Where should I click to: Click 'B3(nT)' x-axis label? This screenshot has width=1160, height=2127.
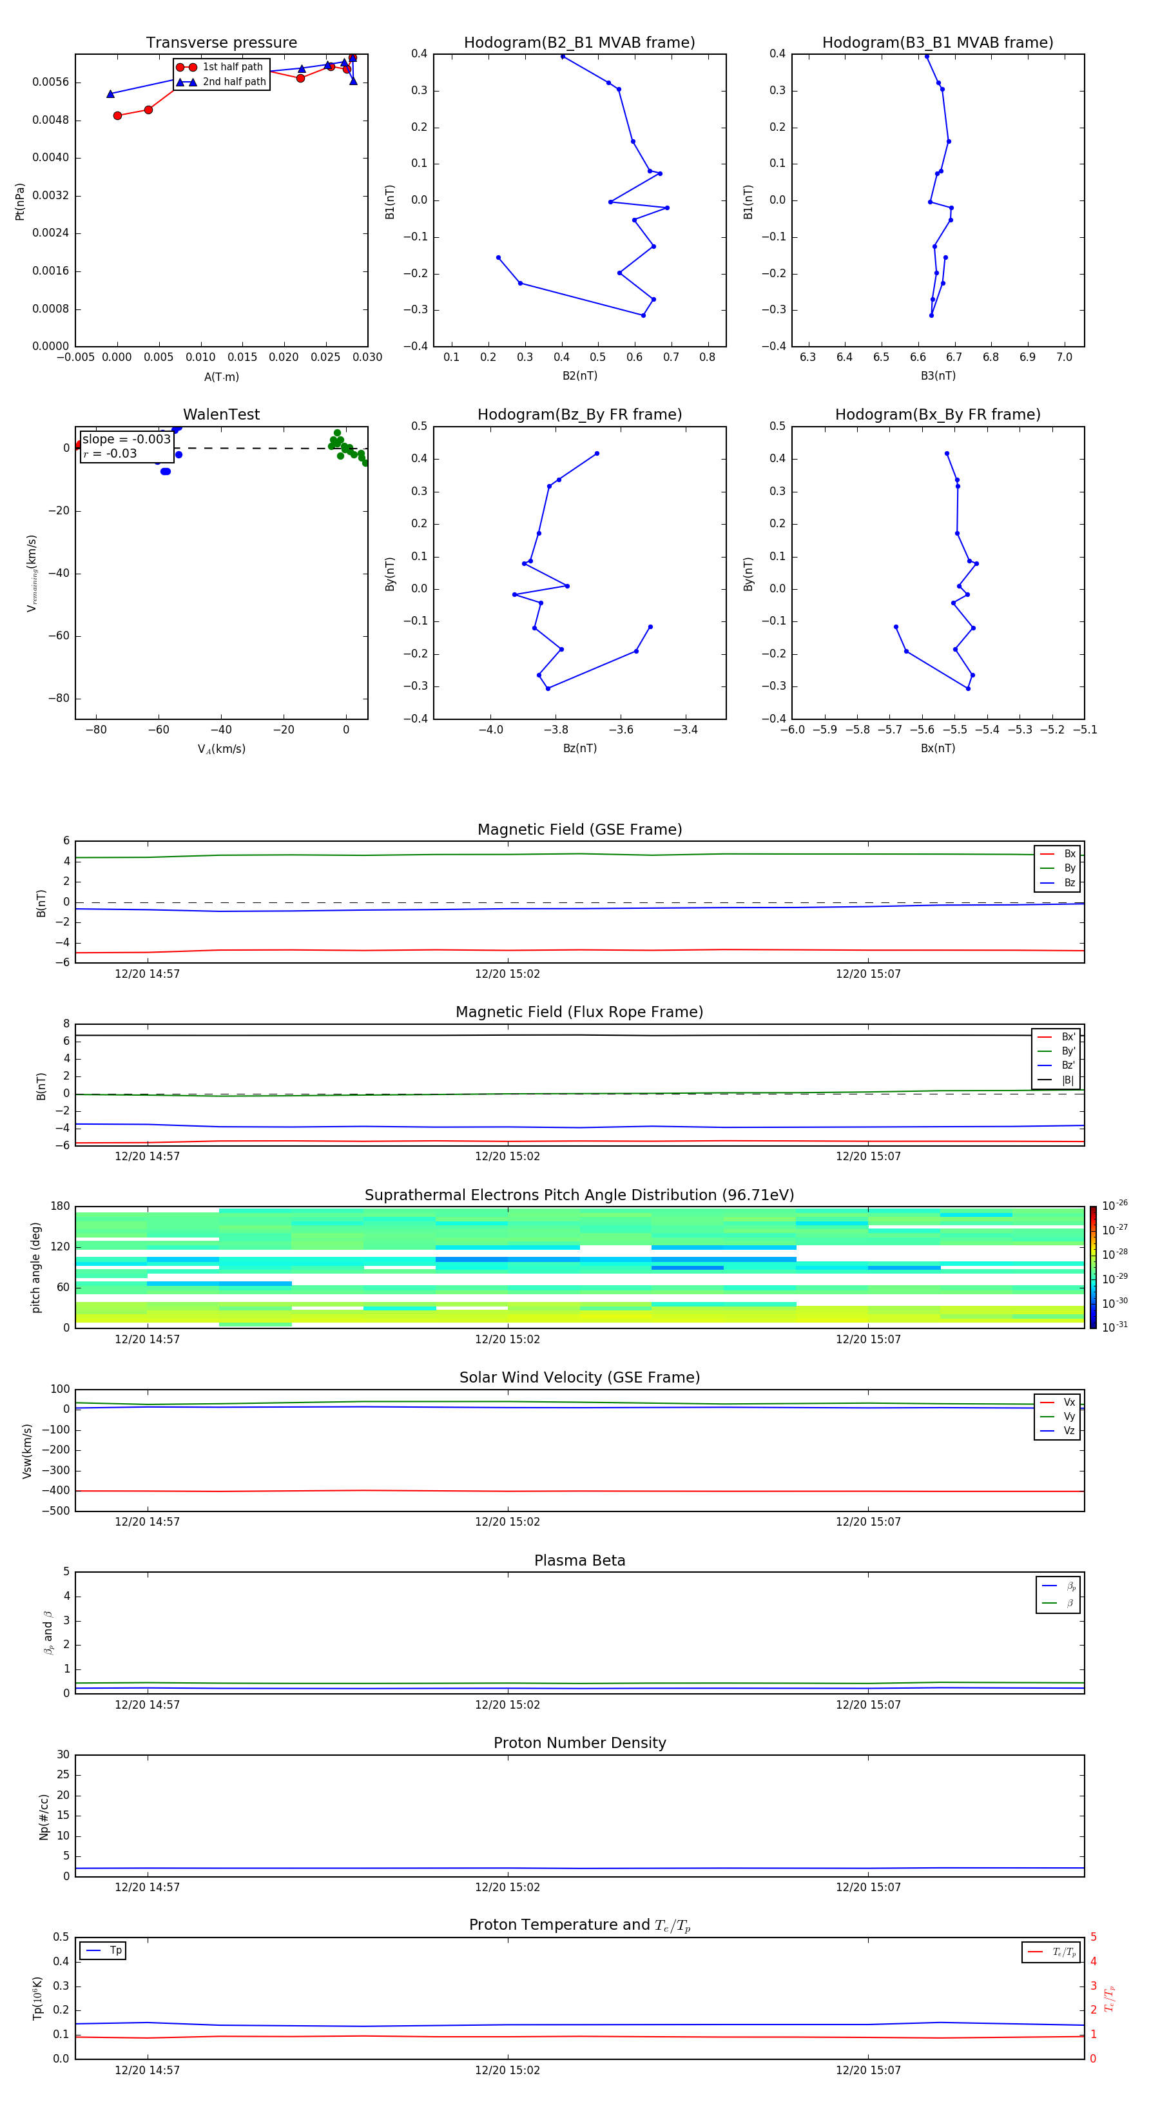938,376
